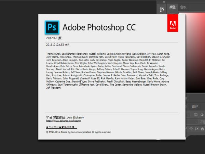Image resolution: width=205 pixels, height=154 pixels.
Task: Open the layer blend mode dropdown
Action: (x=192, y=122)
